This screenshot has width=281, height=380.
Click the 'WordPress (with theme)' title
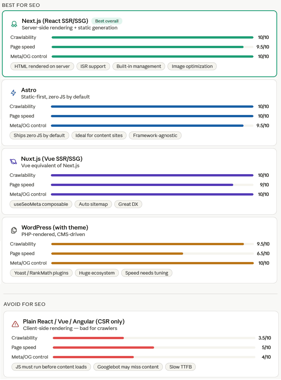[x=55, y=228]
